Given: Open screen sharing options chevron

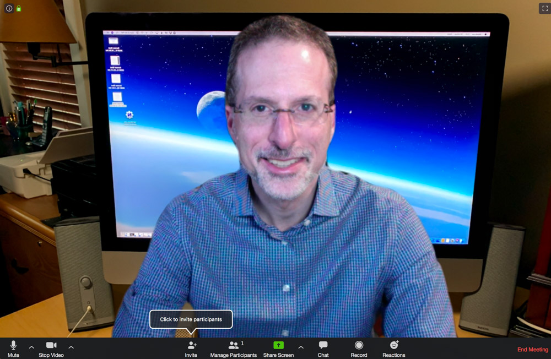Looking at the screenshot, I should click(x=301, y=347).
